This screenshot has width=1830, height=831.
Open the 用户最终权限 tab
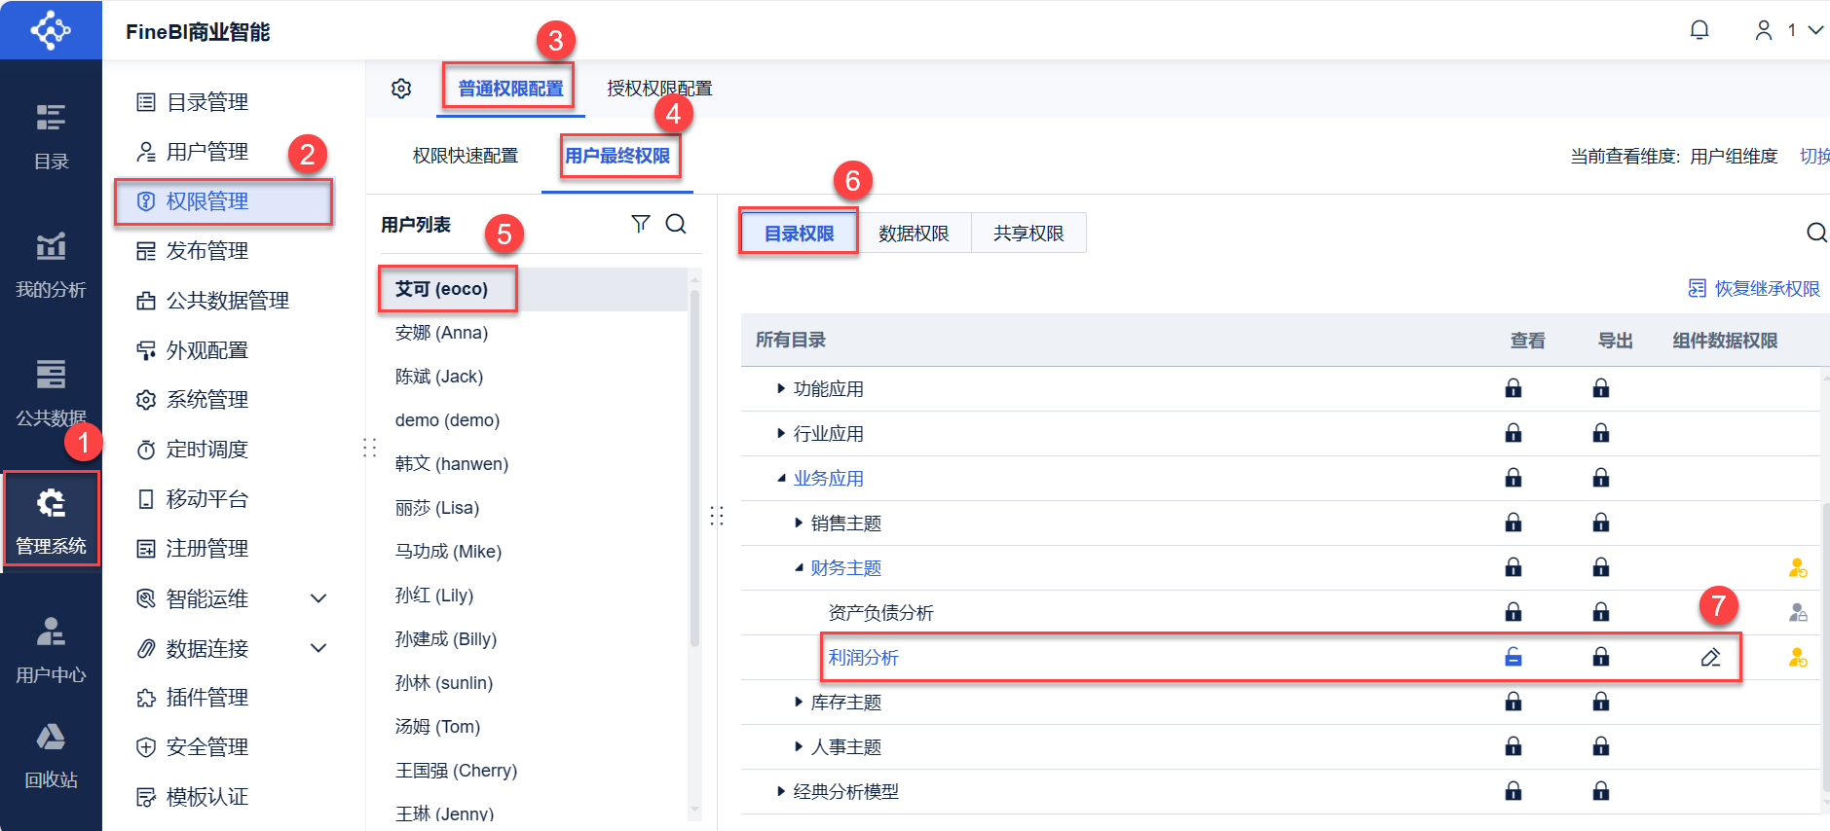tap(617, 156)
